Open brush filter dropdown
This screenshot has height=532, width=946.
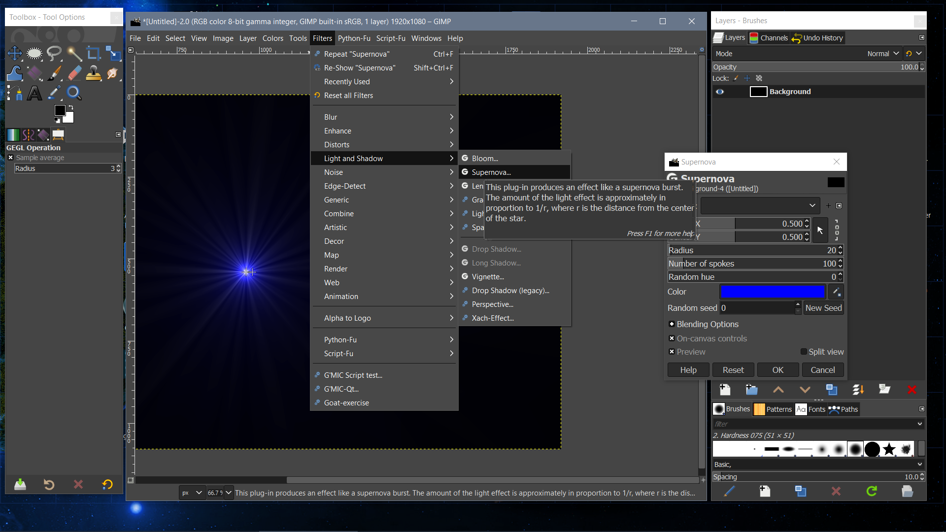[920, 424]
